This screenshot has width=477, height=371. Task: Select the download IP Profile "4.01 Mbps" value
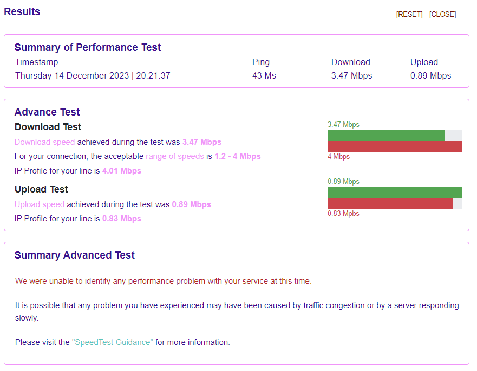(122, 171)
